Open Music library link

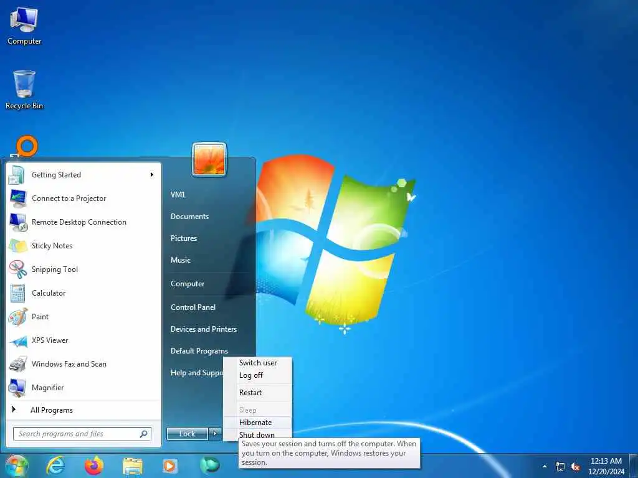[x=180, y=260]
